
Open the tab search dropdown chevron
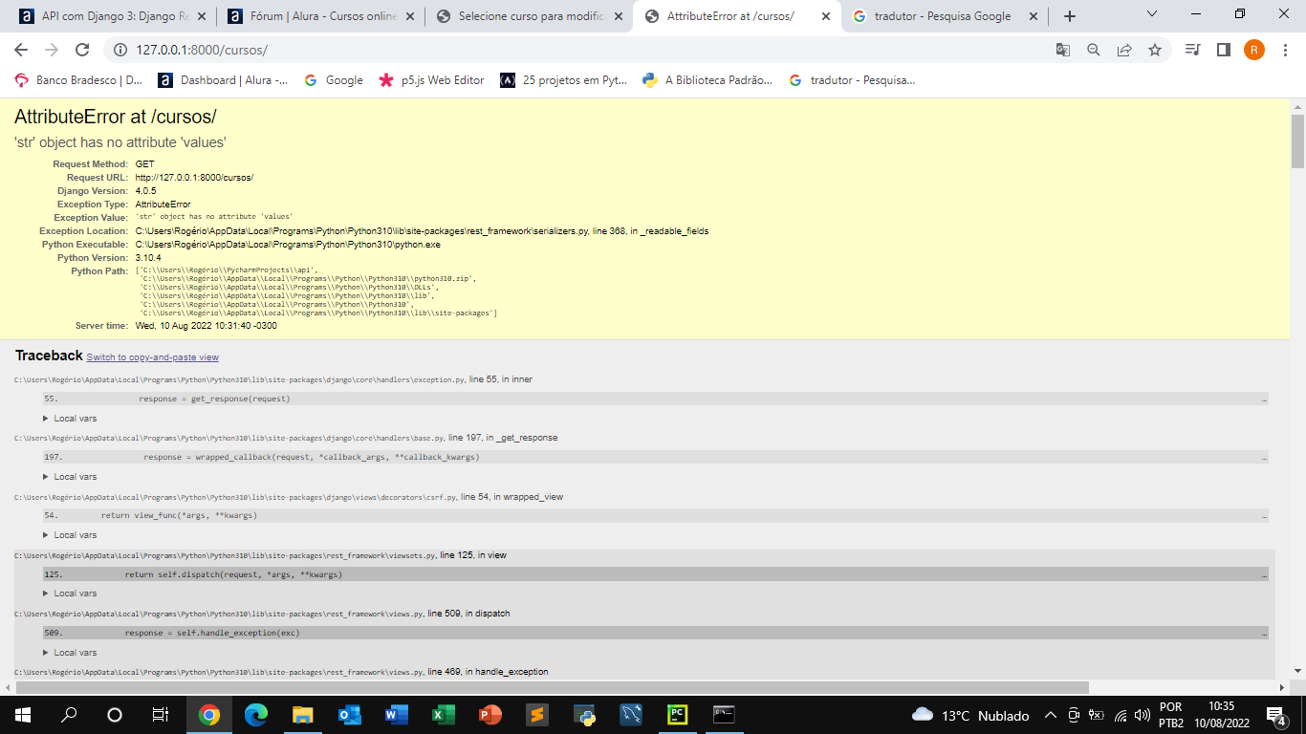[1151, 14]
